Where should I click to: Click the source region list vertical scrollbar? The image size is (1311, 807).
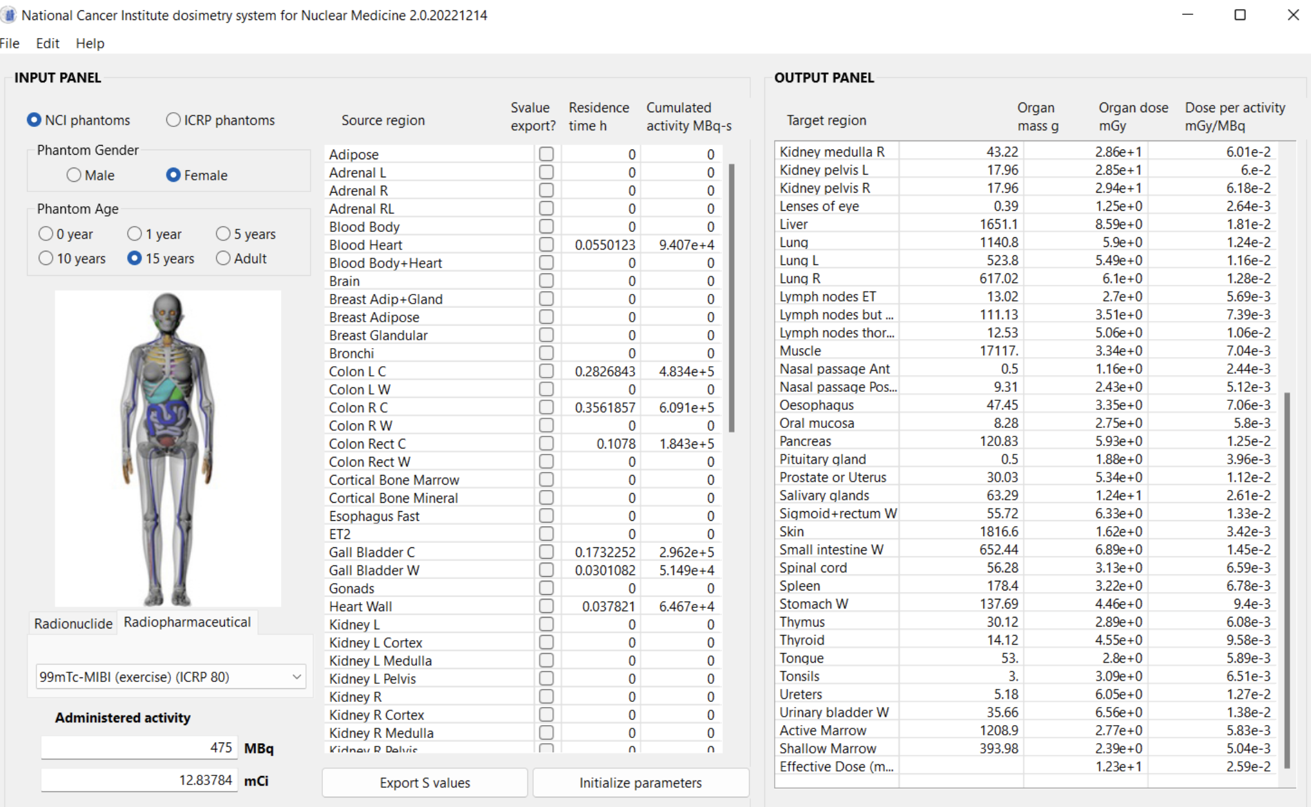tap(732, 298)
